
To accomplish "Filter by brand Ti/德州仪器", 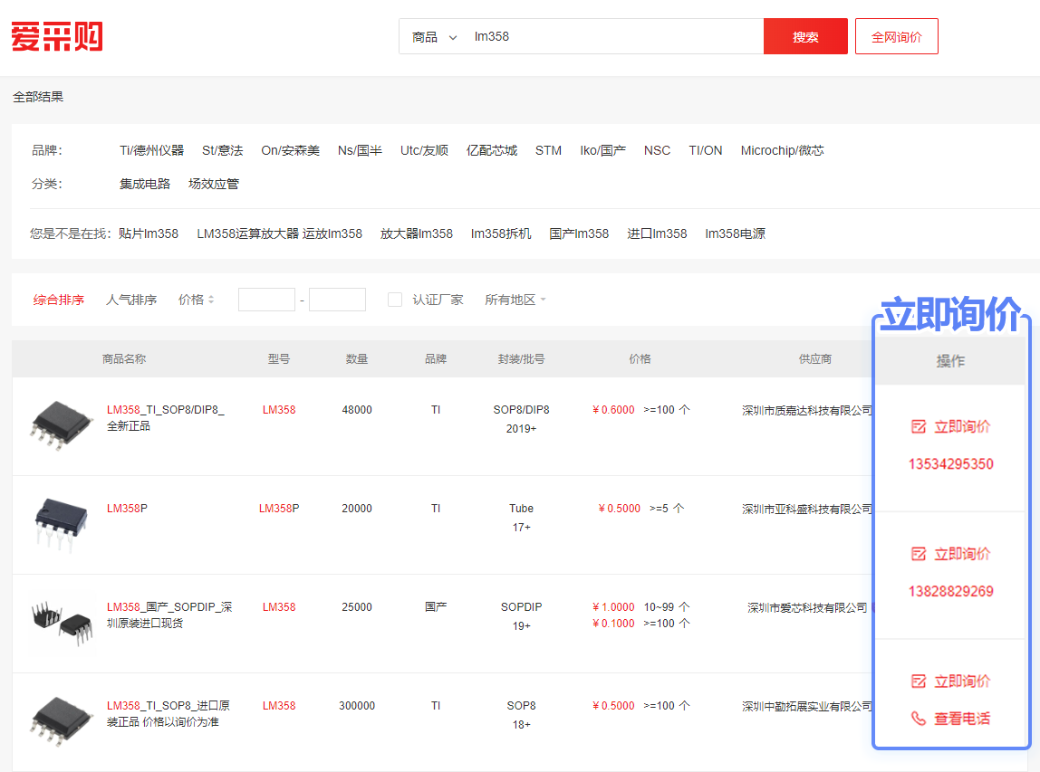I will coord(151,150).
